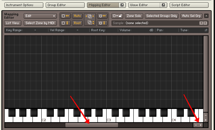Image resolution: width=215 pixels, height=130 pixels.
Task: Click the List View button
Action: [x=13, y=23]
